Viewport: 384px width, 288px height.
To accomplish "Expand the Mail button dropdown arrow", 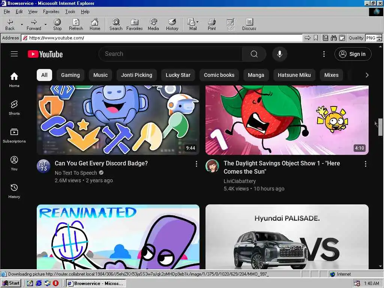I will 197,22.
